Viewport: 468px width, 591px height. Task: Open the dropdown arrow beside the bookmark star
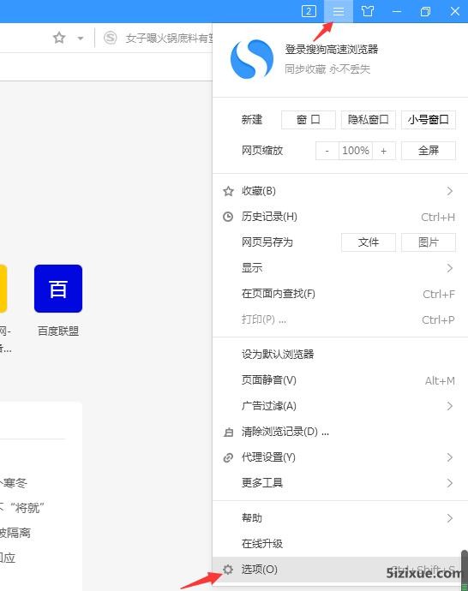[x=81, y=38]
